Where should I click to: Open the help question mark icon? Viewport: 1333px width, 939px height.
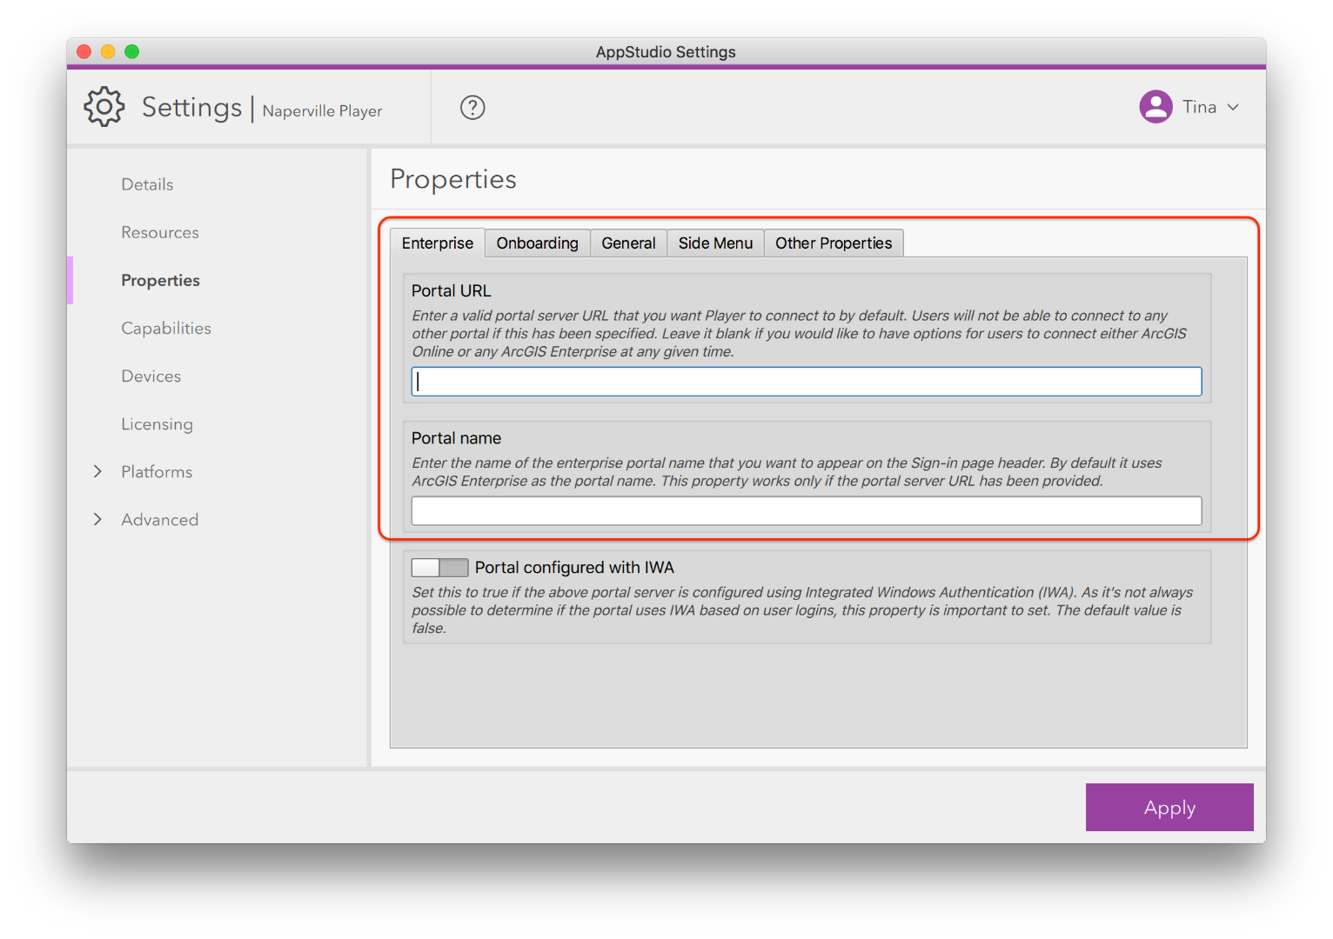(472, 108)
